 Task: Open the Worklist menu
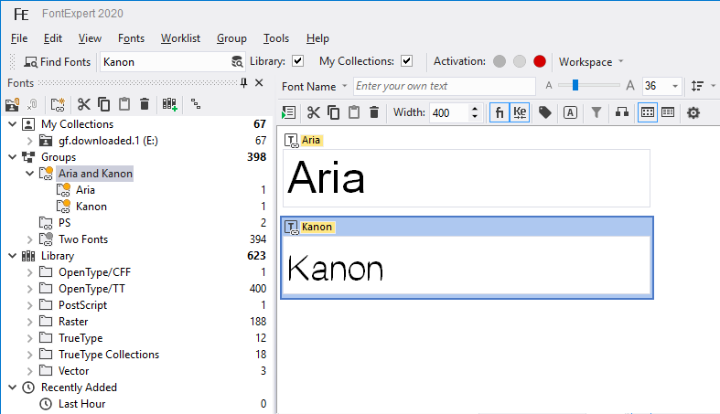click(180, 38)
